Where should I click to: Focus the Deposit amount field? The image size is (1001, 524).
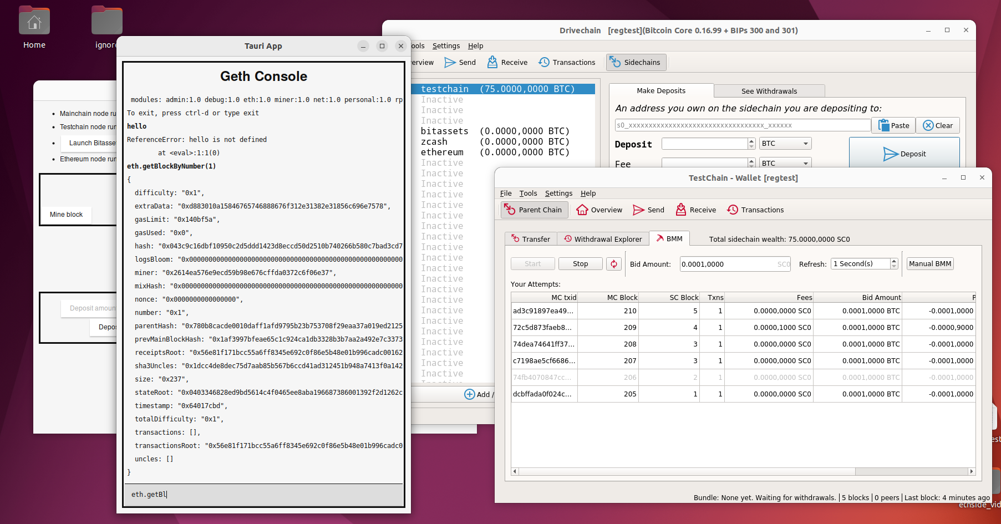point(89,308)
